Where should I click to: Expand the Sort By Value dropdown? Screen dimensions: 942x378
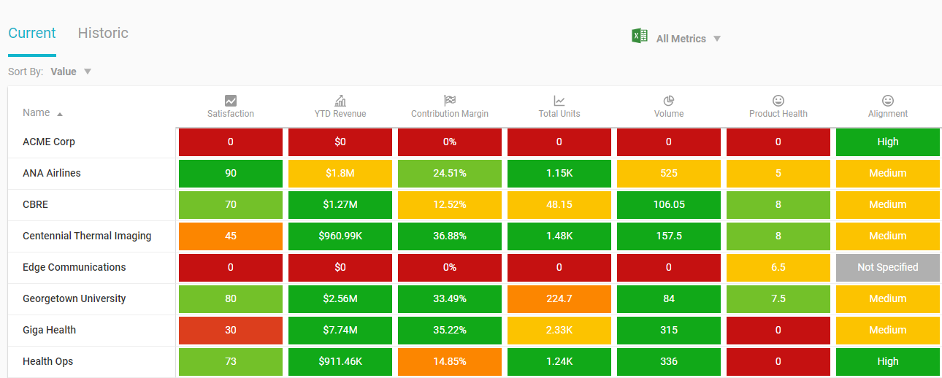pos(71,72)
